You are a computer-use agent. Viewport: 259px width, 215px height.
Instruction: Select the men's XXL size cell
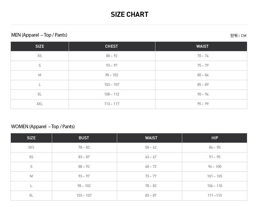tap(40, 104)
